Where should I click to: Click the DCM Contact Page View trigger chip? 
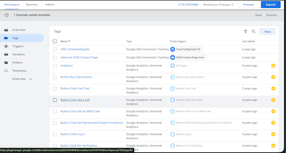pyautogui.click(x=188, y=58)
